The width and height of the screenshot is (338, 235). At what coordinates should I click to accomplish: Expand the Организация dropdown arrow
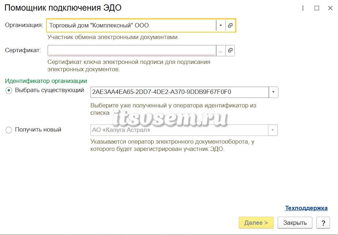(221, 26)
